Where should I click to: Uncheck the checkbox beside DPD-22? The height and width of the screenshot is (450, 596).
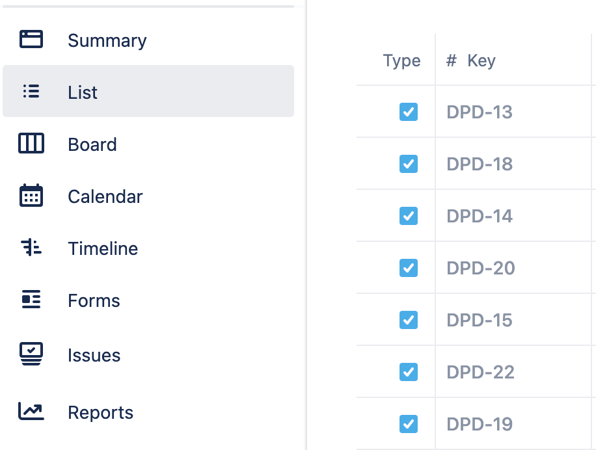point(408,372)
